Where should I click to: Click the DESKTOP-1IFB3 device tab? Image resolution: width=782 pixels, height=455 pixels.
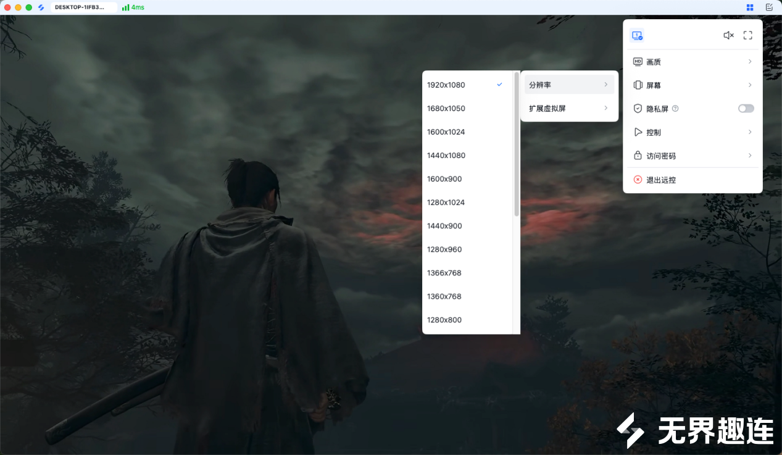pos(84,7)
